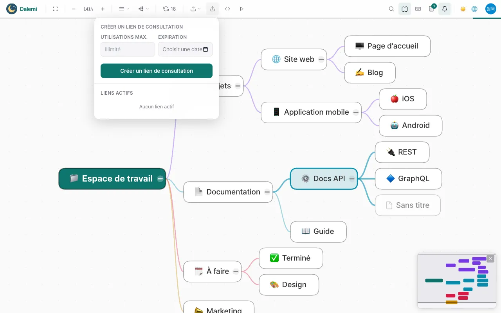501x313 pixels.
Task: Zoom out with the minus button
Action: click(74, 9)
